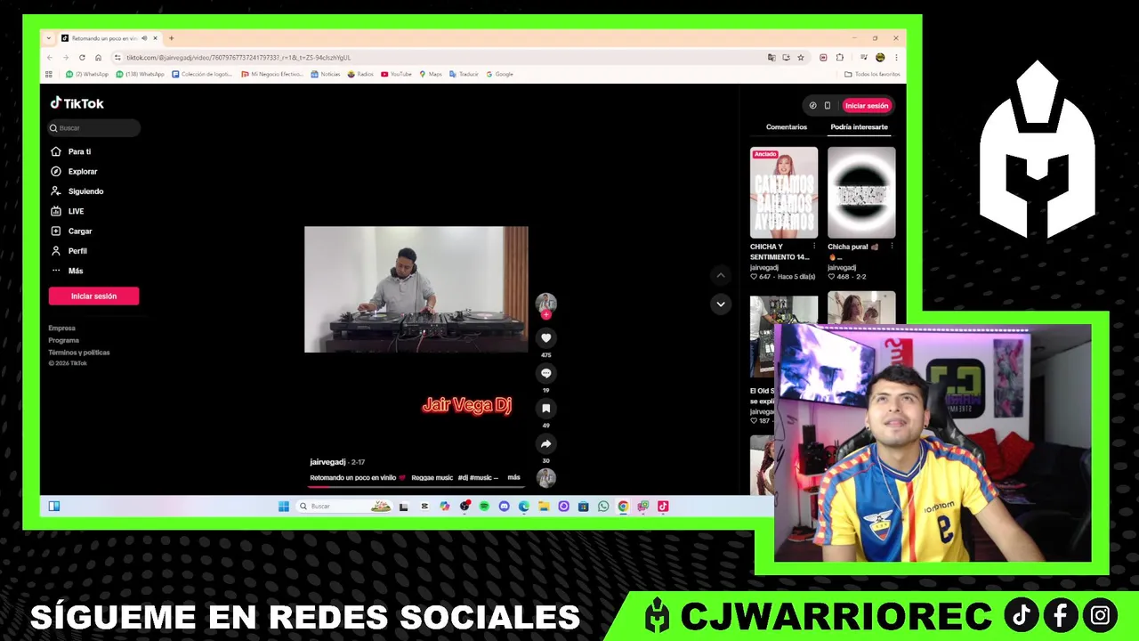The height and width of the screenshot is (641, 1139).
Task: Open the tab search dropdown arrow
Action: pyautogui.click(x=51, y=38)
